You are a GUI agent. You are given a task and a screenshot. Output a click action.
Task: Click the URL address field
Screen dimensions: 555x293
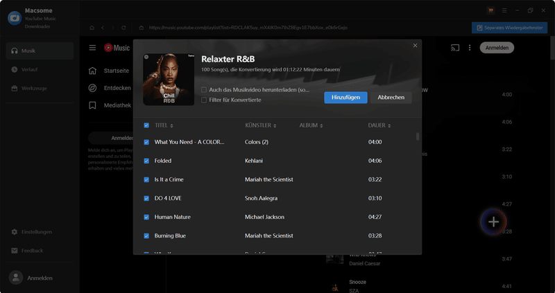(248, 28)
